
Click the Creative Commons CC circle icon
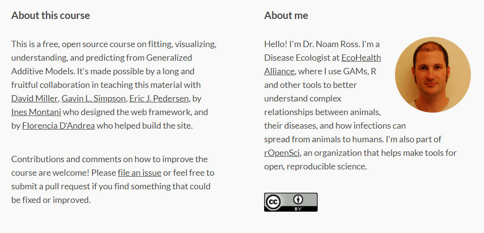[274, 201]
